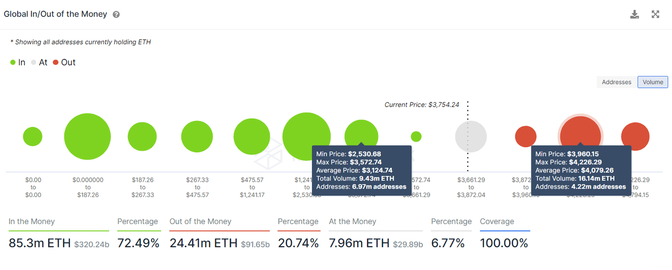Toggle the green In legend item

point(18,62)
